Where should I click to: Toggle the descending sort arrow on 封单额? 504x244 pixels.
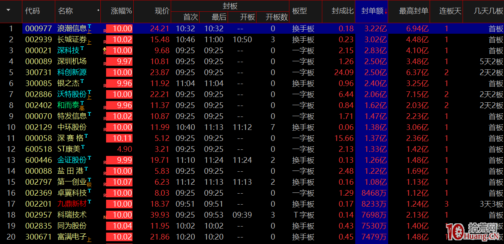coord(385,11)
